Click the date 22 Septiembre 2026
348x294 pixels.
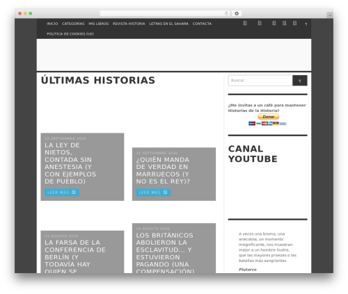(x=65, y=138)
